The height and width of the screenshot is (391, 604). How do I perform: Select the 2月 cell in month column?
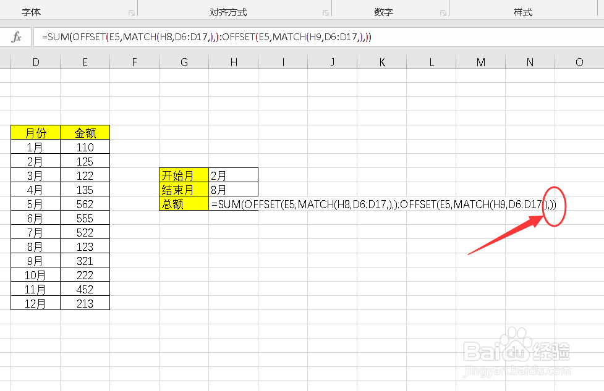tap(35, 161)
